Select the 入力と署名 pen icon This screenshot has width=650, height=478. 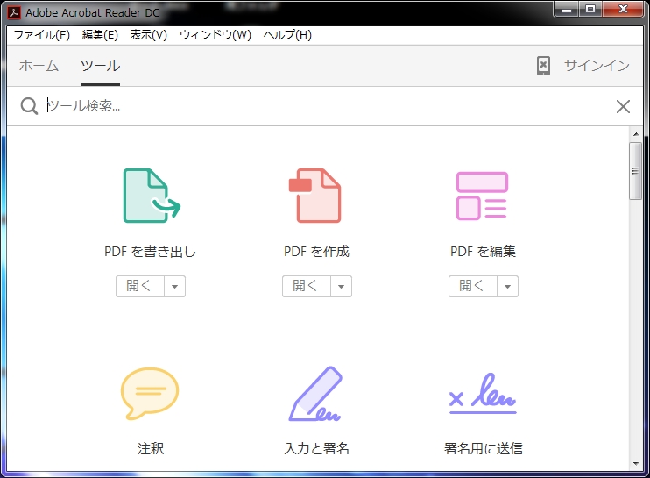pos(315,393)
